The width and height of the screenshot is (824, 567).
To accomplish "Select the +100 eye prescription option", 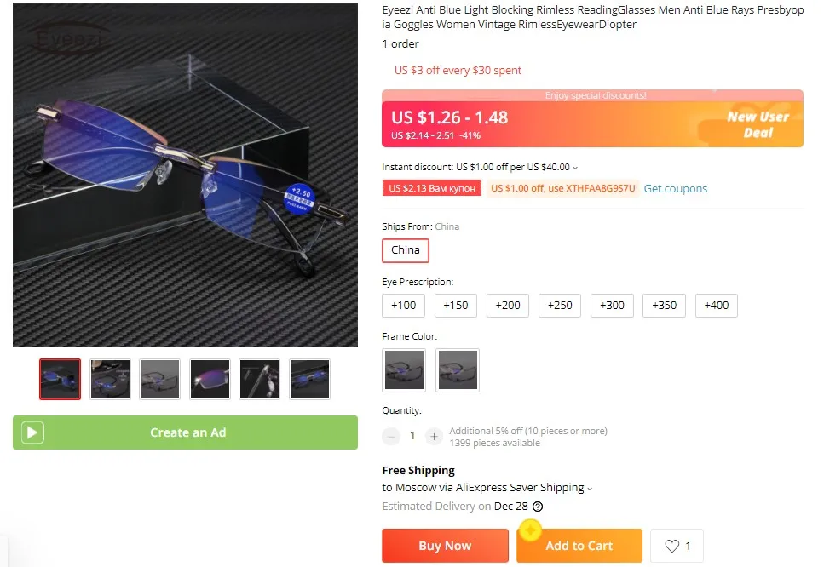I will point(404,306).
